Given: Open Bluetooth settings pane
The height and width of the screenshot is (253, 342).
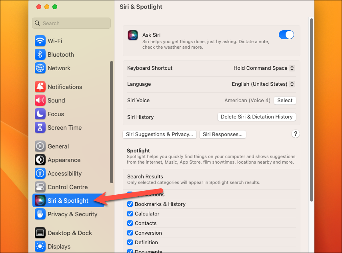Looking at the screenshot, I should [61, 55].
